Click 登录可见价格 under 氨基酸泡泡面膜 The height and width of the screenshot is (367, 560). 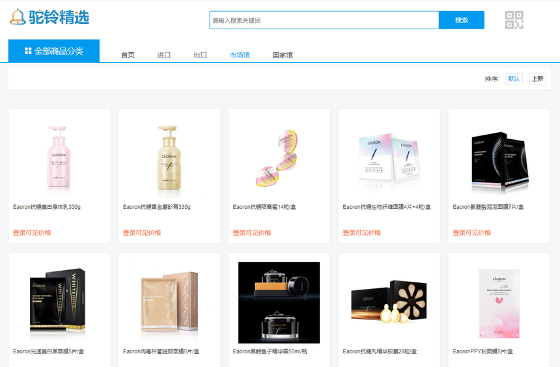click(471, 233)
